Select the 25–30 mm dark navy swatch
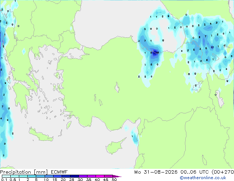This screenshot has width=234, height=181. tap(74, 176)
